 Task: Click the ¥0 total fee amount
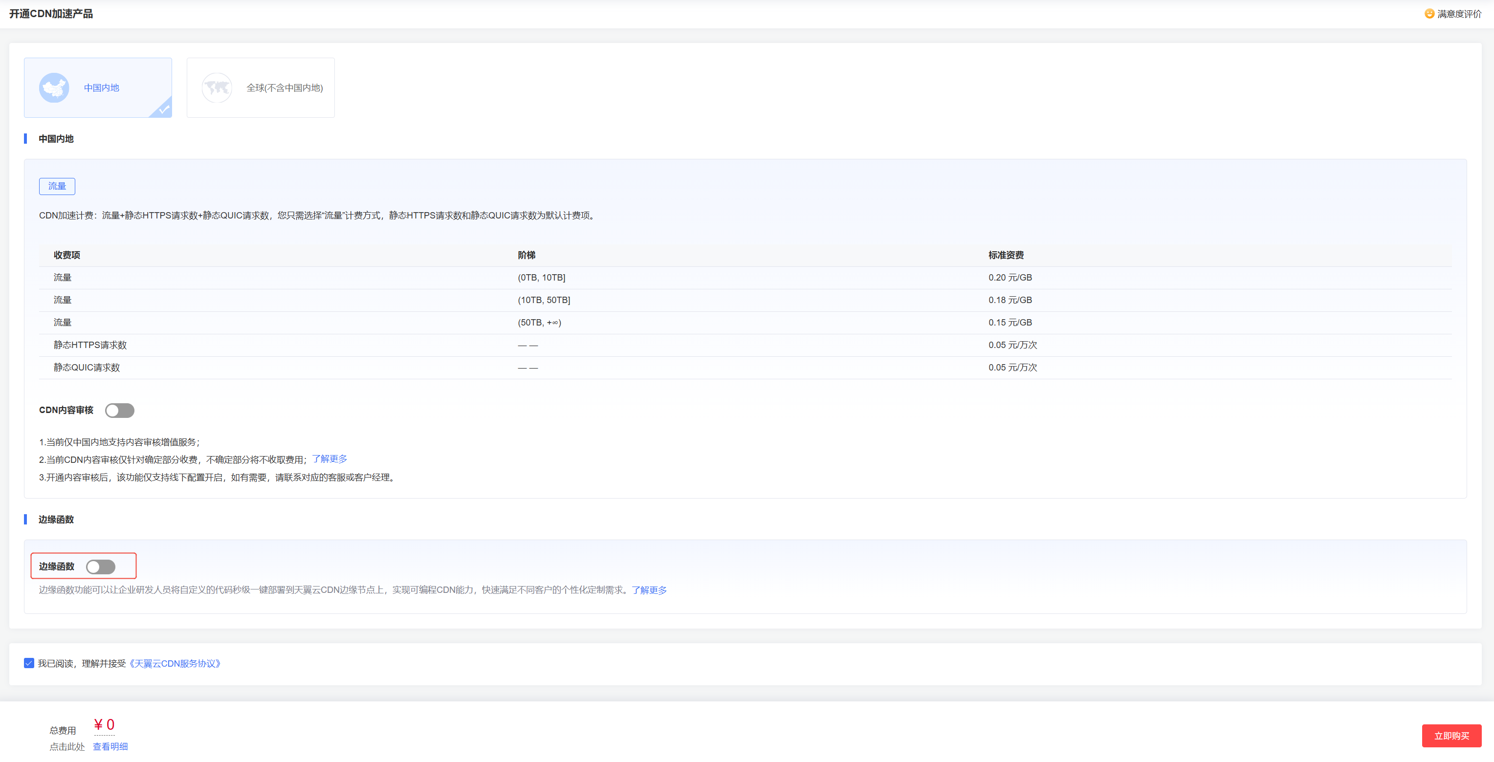(105, 725)
